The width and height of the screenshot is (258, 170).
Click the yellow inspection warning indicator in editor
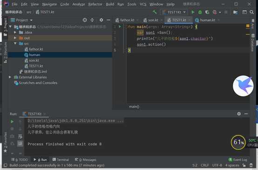248,26
